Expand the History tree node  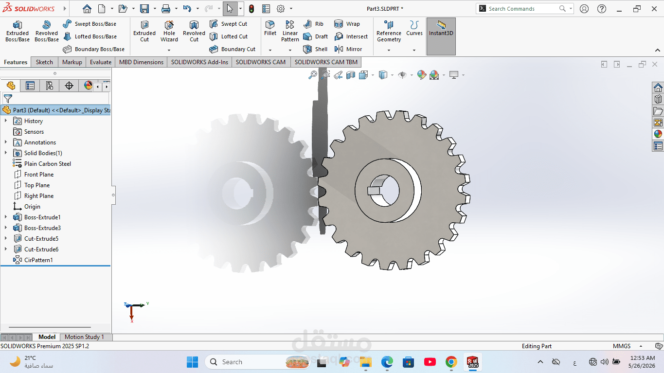[x=6, y=121]
